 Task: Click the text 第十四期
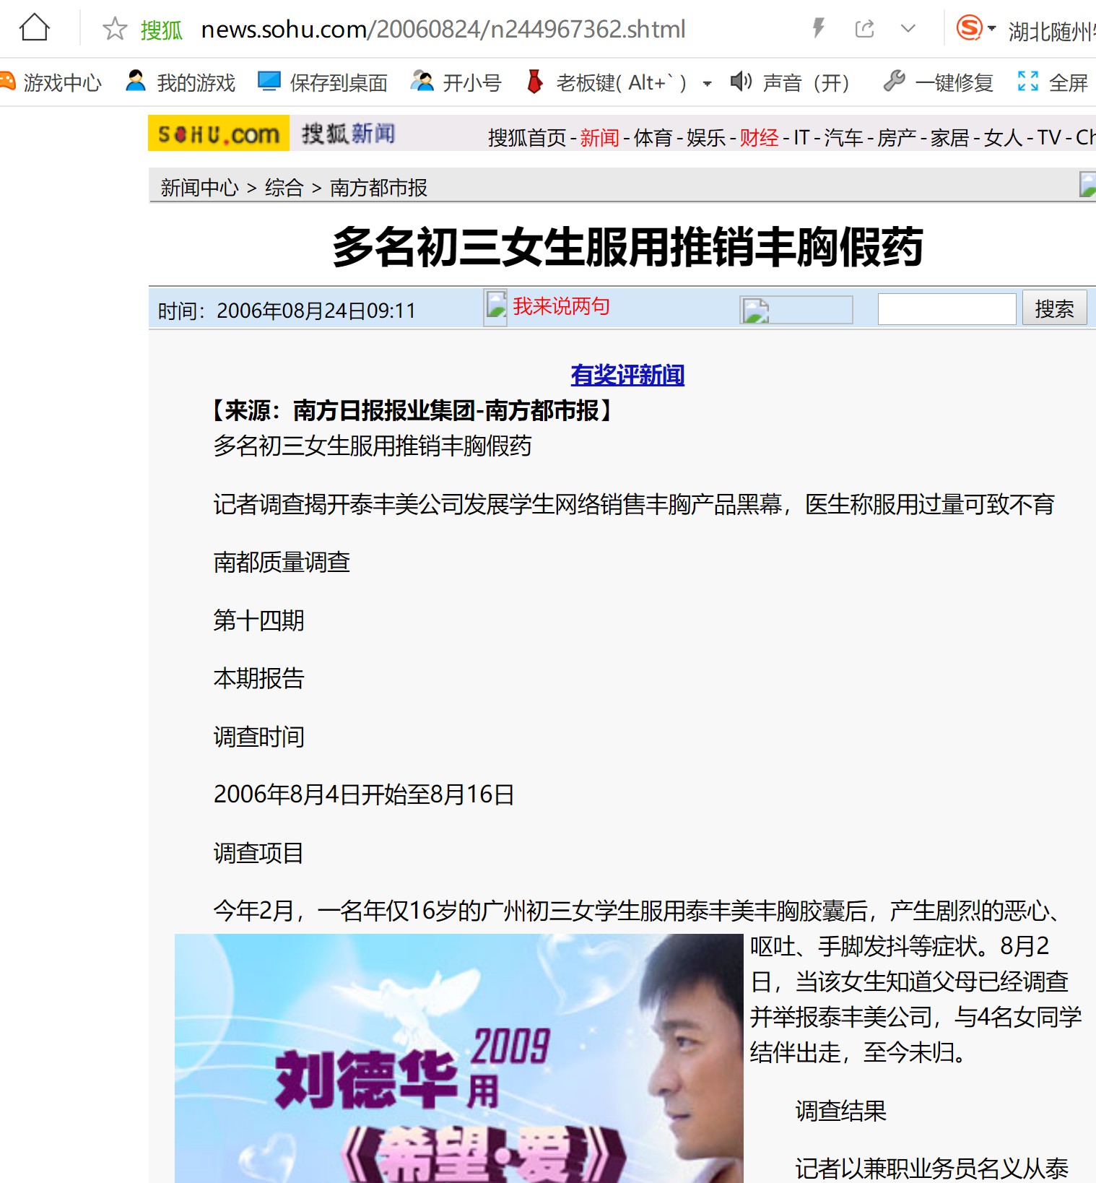(x=258, y=620)
